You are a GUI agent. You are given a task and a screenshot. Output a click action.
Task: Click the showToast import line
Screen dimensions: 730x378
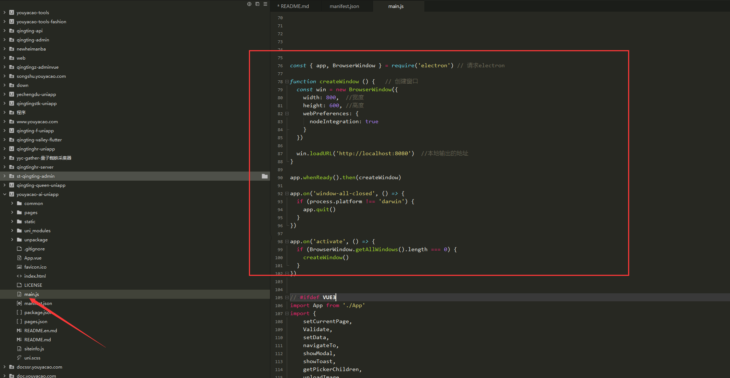[319, 361]
